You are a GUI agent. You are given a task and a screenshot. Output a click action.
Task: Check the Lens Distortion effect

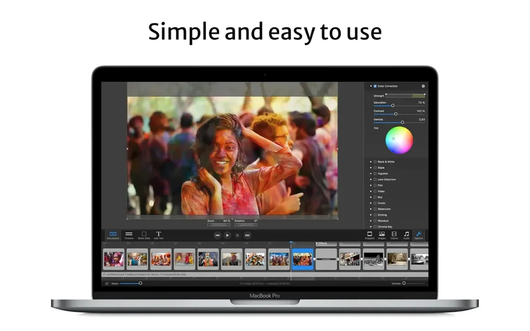click(x=375, y=180)
